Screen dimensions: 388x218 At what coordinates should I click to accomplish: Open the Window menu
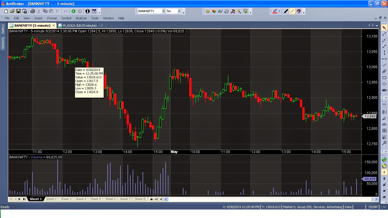(x=108, y=18)
